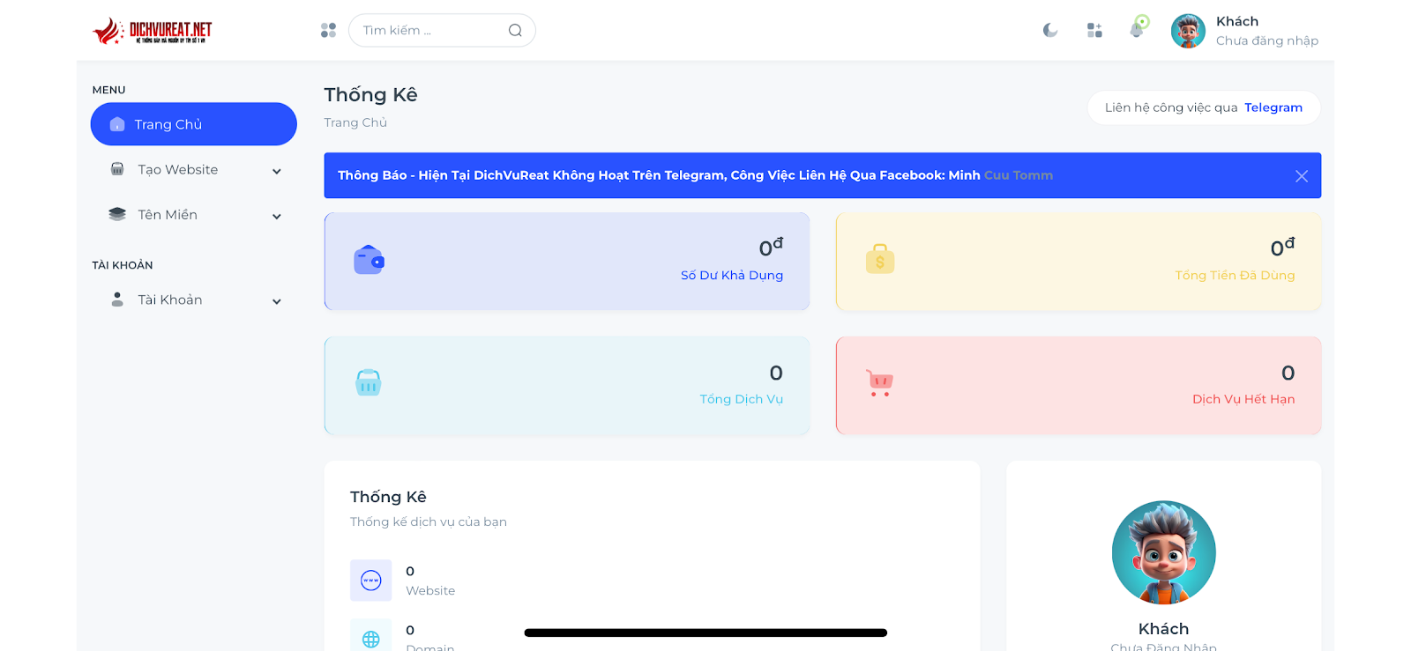
Task: Click the Khách avatar in header
Action: (x=1188, y=32)
